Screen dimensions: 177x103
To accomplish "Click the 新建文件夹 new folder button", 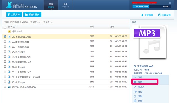I will click(x=32, y=14).
